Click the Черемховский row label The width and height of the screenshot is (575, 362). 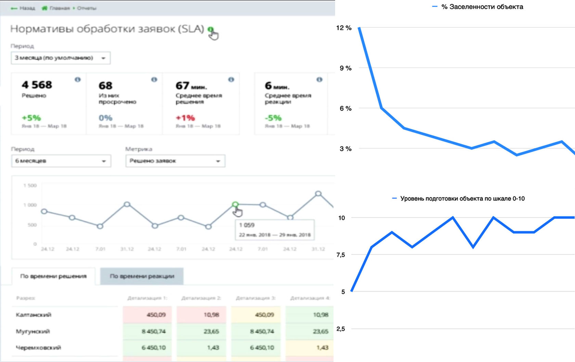pyautogui.click(x=38, y=348)
